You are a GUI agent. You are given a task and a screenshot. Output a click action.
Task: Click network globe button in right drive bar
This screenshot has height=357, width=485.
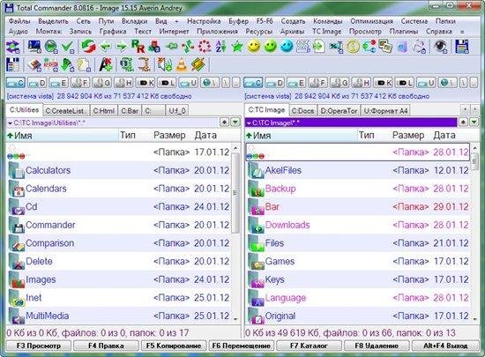448,83
